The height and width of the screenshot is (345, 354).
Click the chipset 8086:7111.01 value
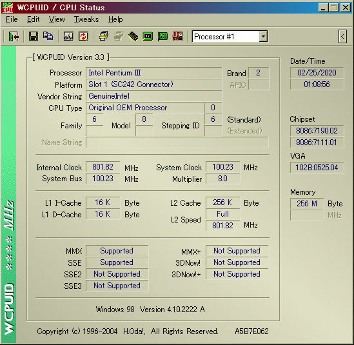[317, 143]
